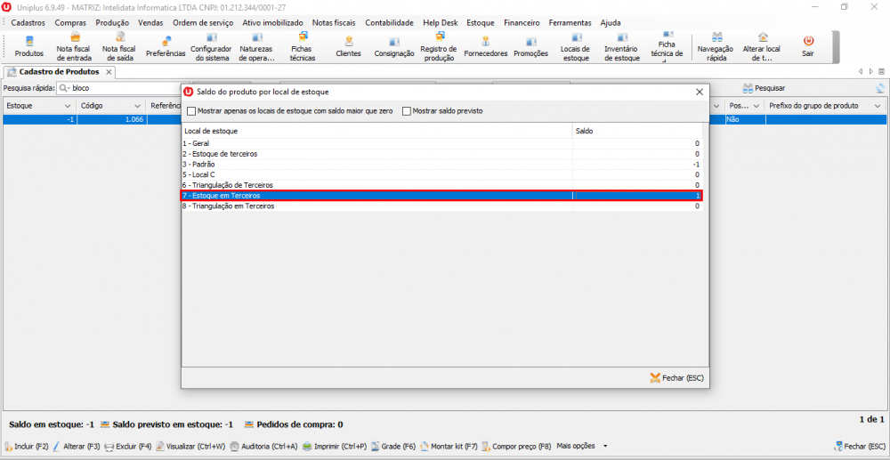890x460 pixels.
Task: Open Inventário de estoque
Action: [621, 46]
